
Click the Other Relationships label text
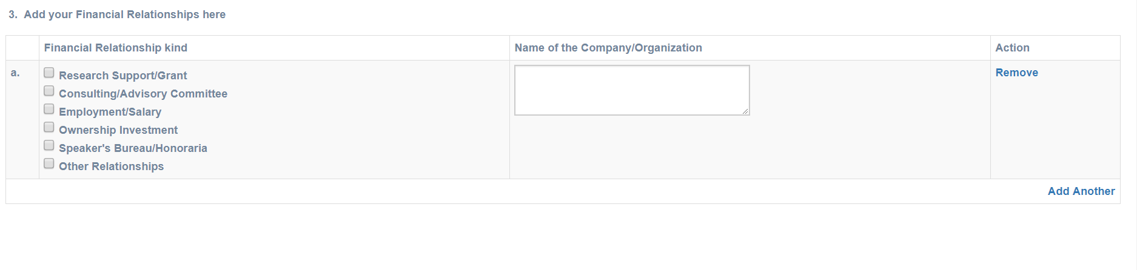[111, 166]
